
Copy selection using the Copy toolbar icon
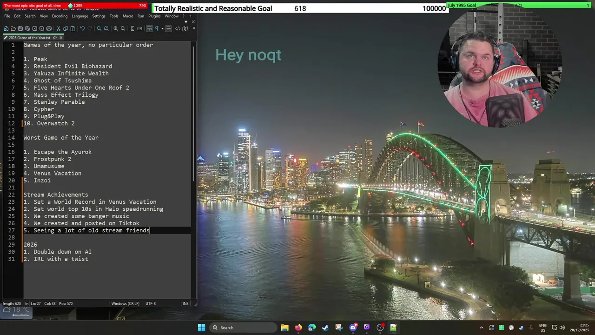click(66, 28)
